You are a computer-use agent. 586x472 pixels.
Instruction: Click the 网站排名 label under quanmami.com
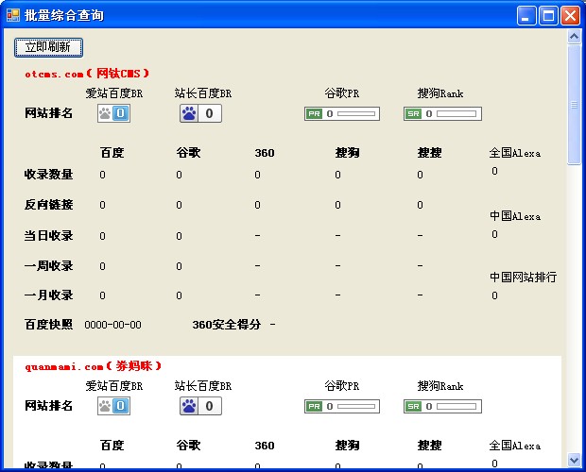48,405
